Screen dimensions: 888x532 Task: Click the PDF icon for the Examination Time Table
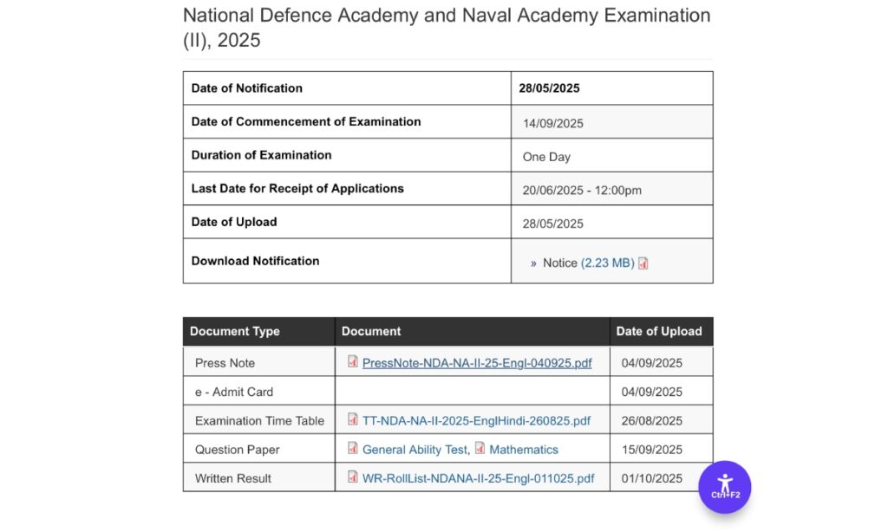353,419
